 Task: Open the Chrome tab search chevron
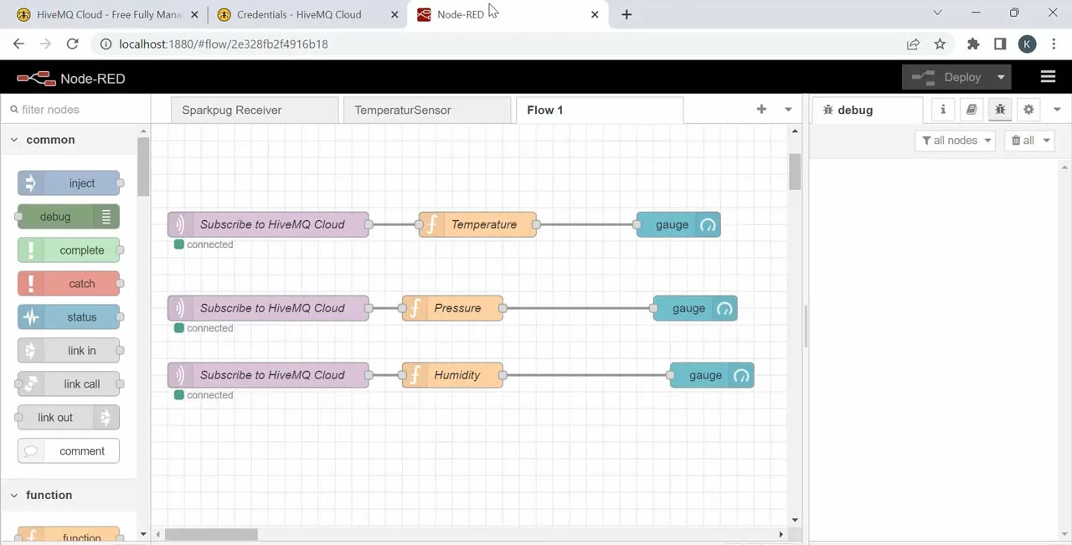click(x=937, y=13)
